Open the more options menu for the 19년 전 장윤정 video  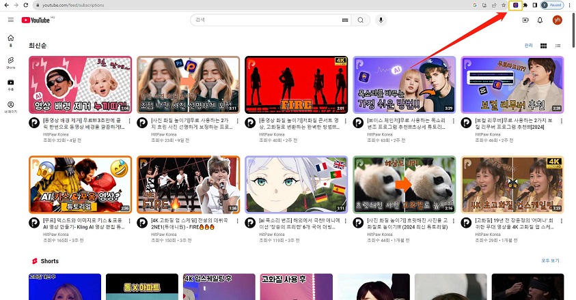point(561,221)
